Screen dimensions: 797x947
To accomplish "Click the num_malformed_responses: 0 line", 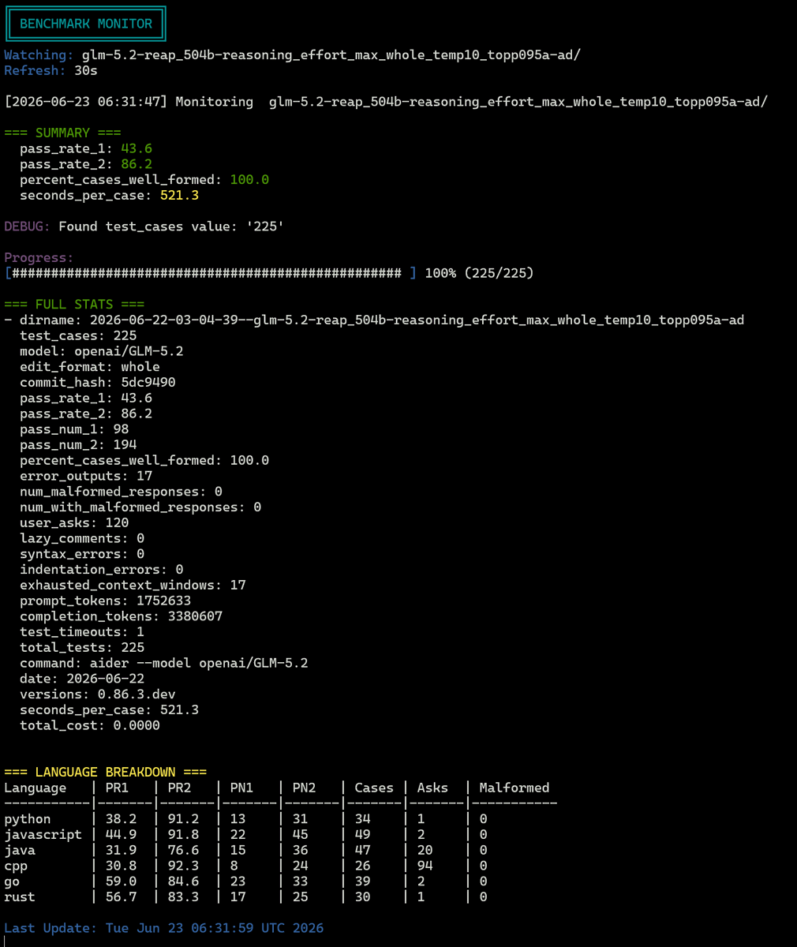I will (x=121, y=492).
